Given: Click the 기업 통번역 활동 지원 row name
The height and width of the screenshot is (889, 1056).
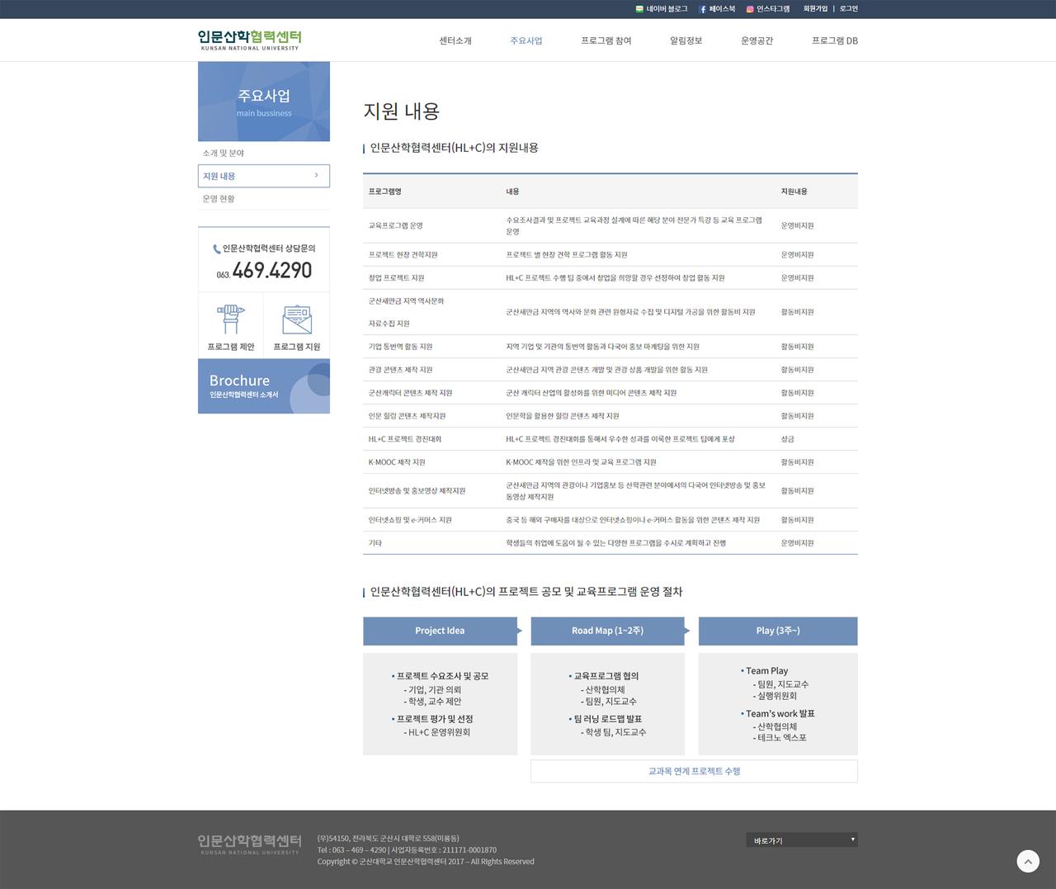Looking at the screenshot, I should coord(401,347).
